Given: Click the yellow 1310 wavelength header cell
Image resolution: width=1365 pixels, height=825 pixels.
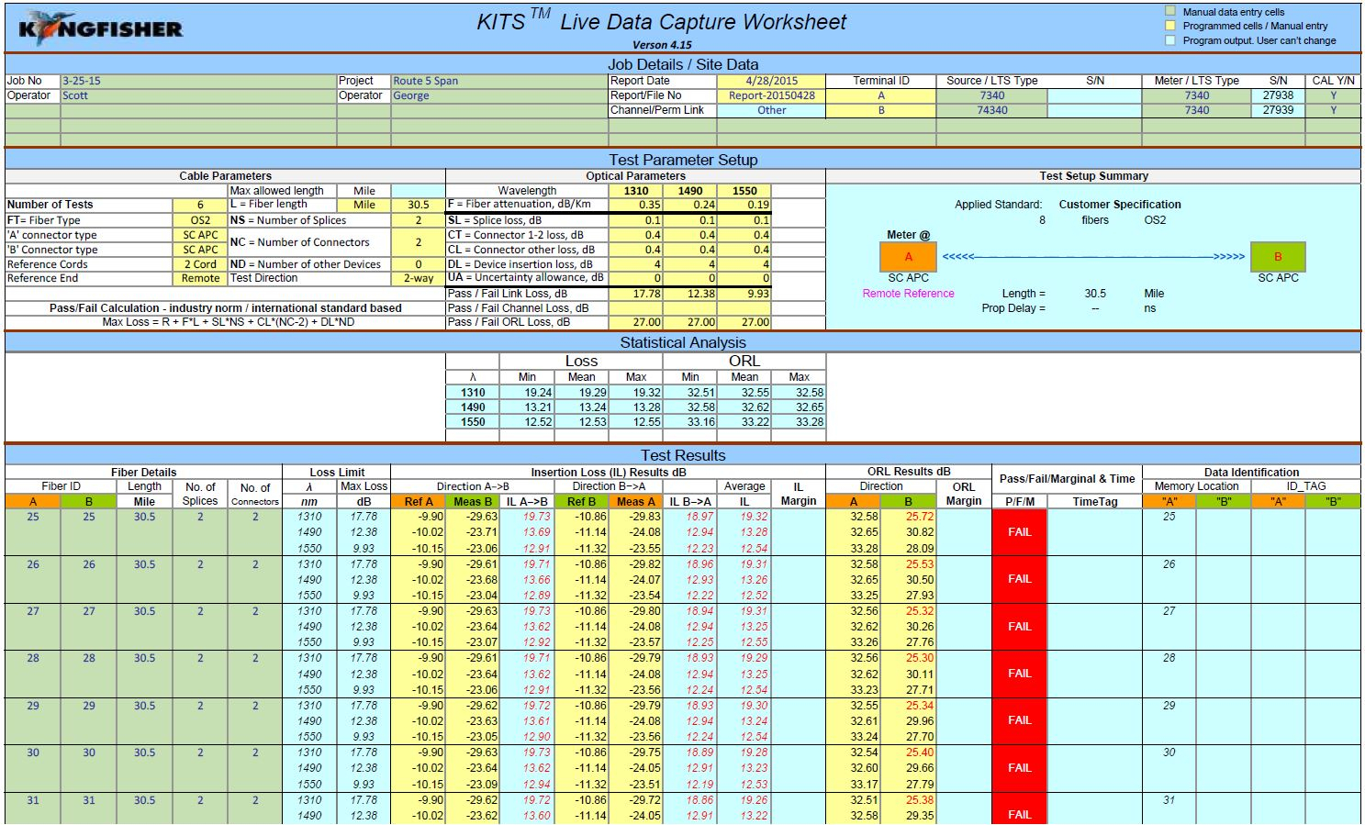Looking at the screenshot, I should click(635, 191).
